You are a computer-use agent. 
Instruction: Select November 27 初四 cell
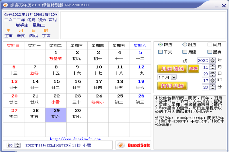[13, 115]
